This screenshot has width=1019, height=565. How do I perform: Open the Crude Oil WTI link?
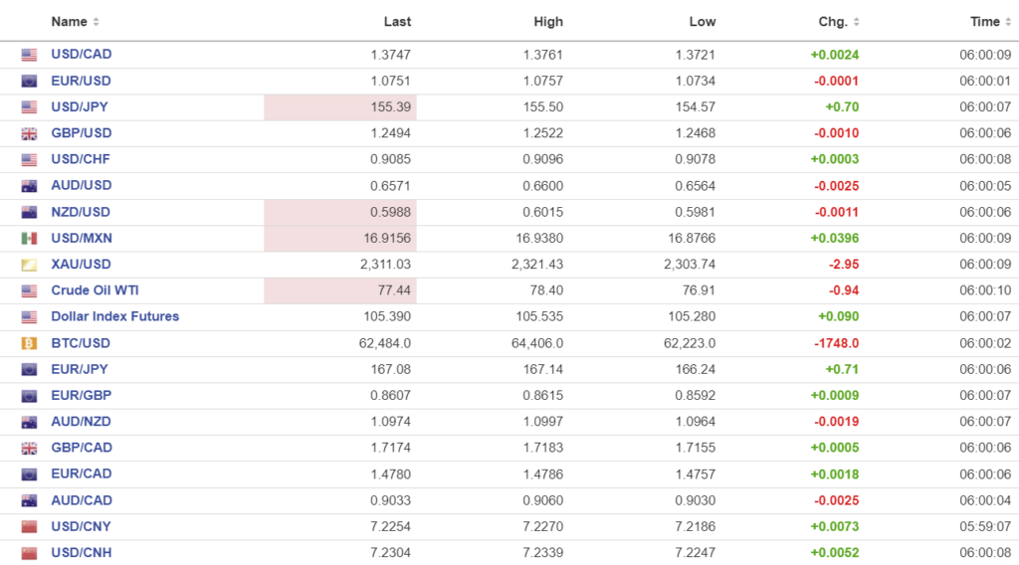(94, 290)
